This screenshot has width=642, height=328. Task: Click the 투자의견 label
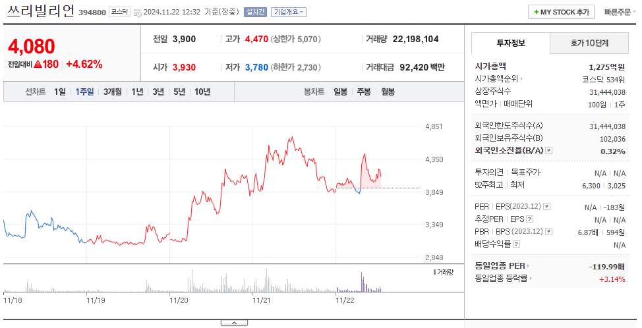pos(489,173)
